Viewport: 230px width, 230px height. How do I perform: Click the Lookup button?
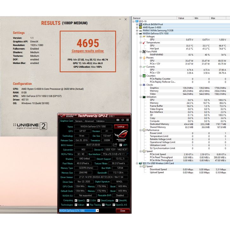[121, 126]
